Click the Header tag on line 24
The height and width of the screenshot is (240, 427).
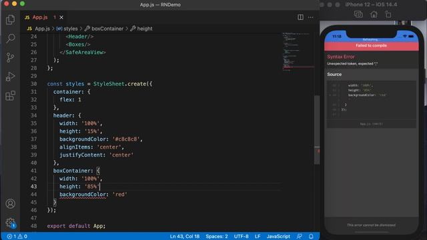coord(79,37)
